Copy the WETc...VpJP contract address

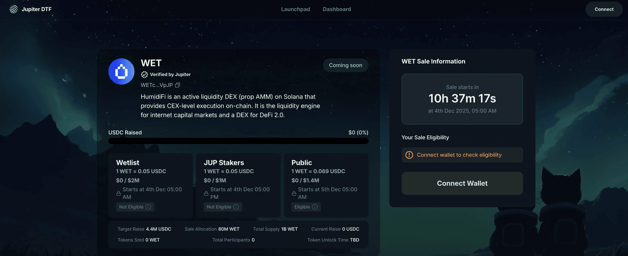click(178, 85)
